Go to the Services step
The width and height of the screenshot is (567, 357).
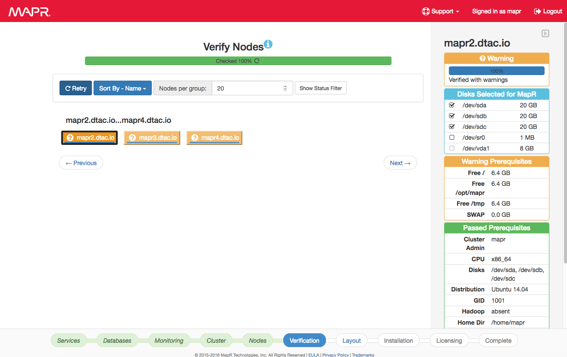point(69,340)
